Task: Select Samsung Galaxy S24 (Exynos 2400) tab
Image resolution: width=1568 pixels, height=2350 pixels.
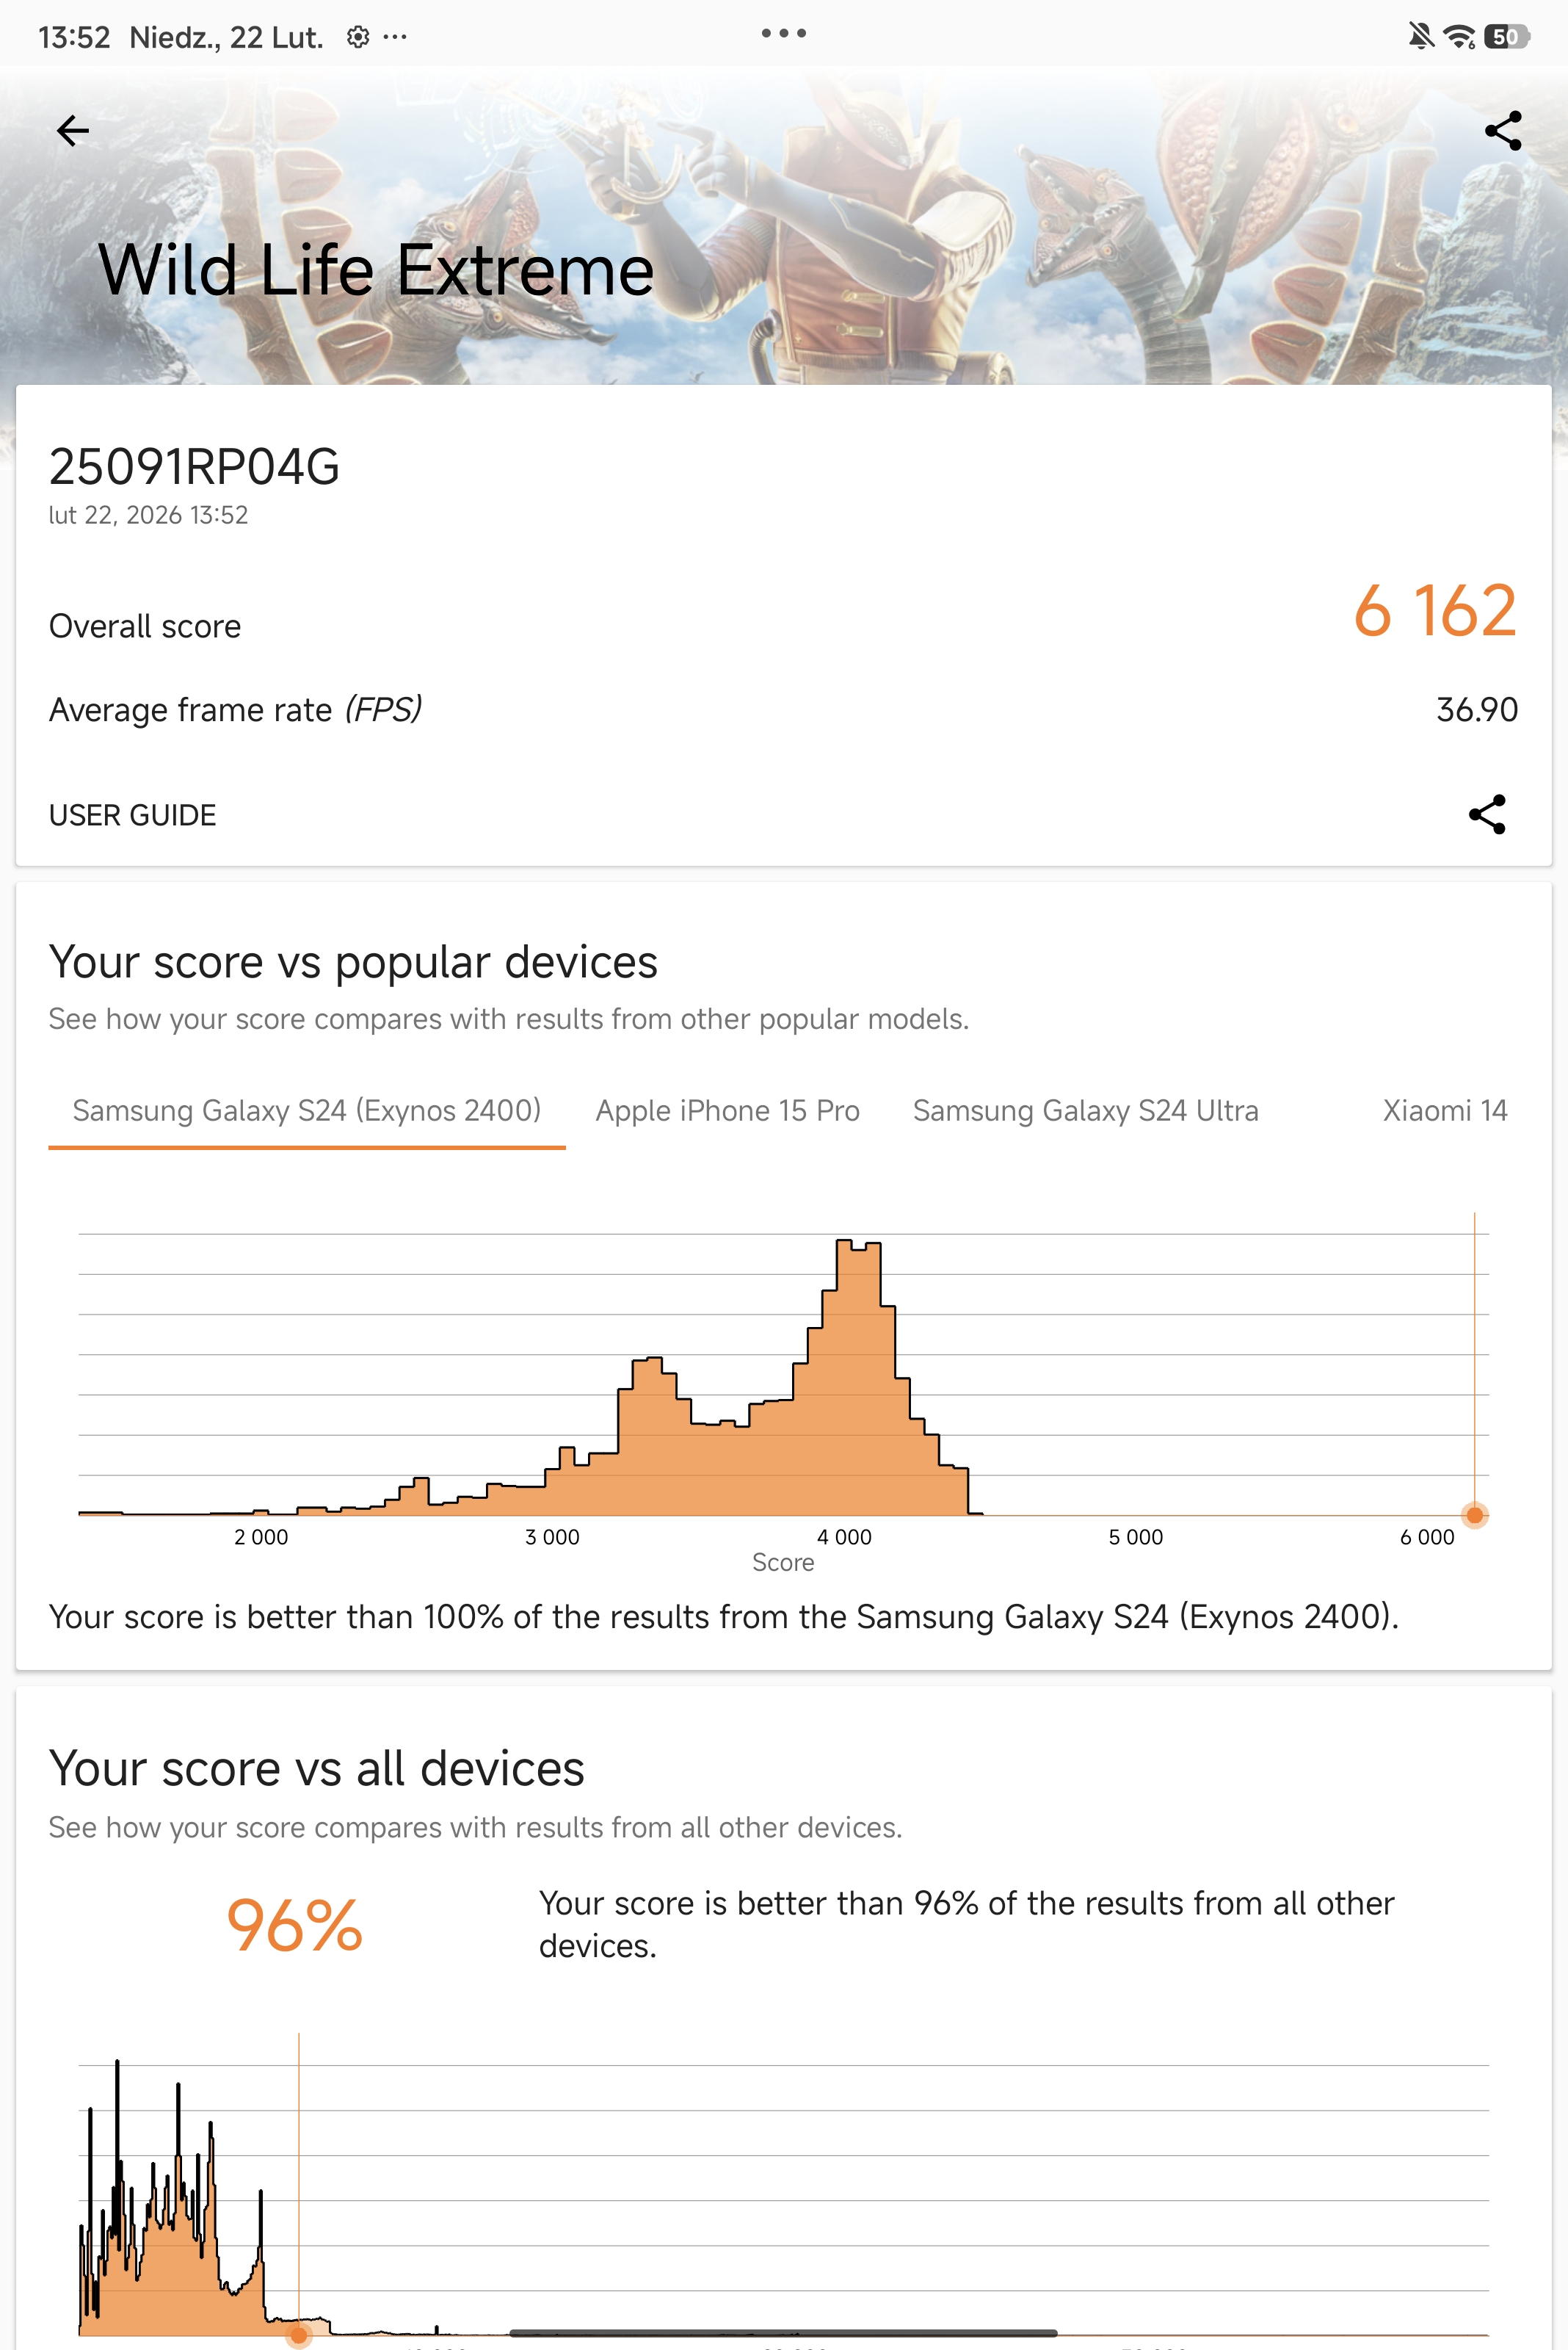Action: tap(306, 1110)
